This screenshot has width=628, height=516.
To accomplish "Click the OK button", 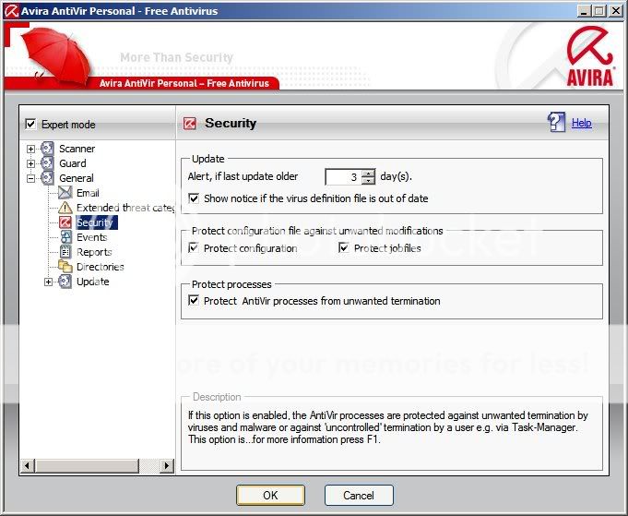I will pyautogui.click(x=270, y=495).
